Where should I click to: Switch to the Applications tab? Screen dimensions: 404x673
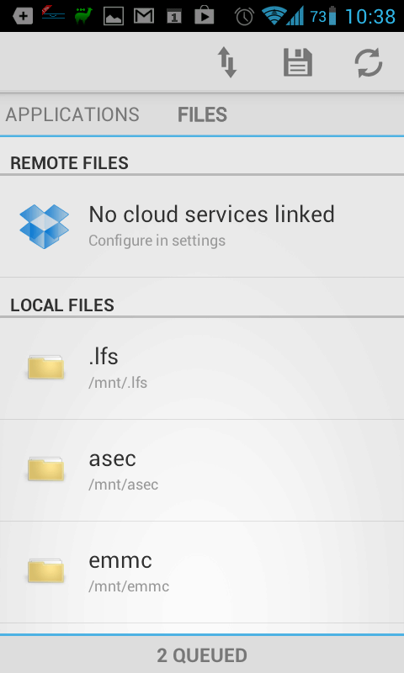[x=72, y=114]
